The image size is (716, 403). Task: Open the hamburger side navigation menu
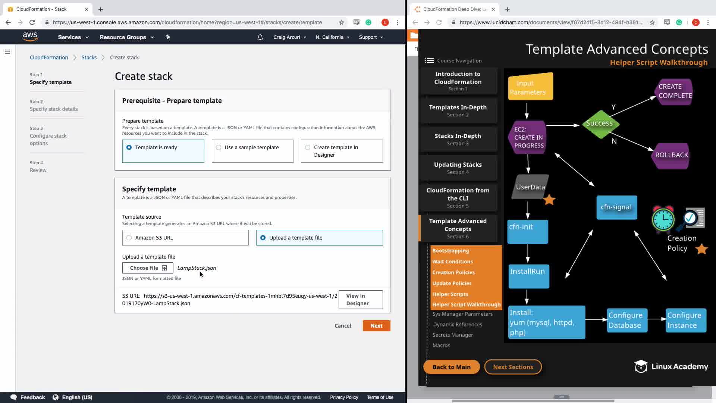pos(7,52)
